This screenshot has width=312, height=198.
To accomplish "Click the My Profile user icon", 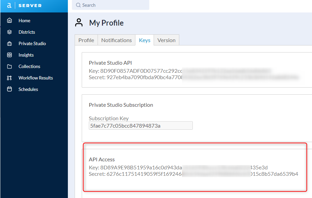I will (79, 23).
